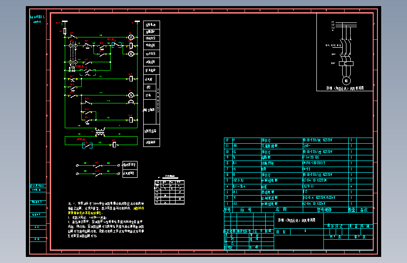Click the '数量' header cell
The image size is (407, 263).
click(x=352, y=210)
